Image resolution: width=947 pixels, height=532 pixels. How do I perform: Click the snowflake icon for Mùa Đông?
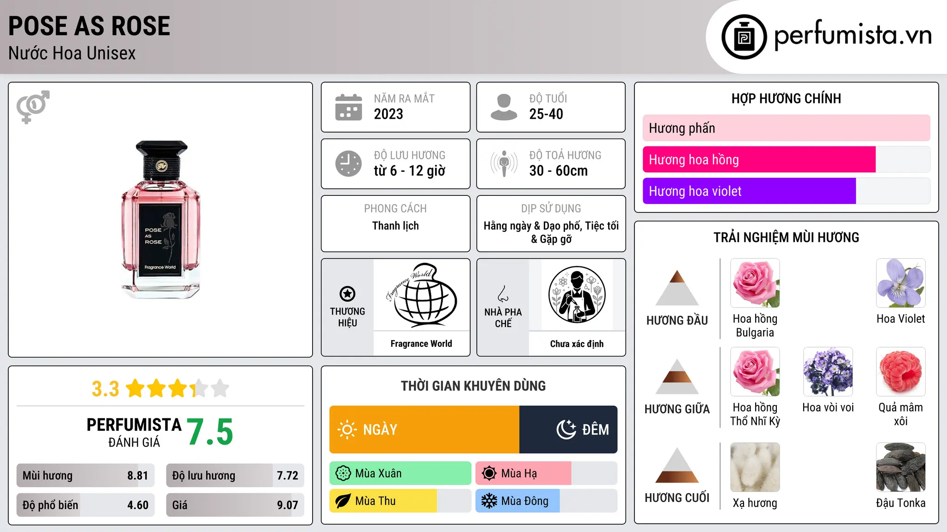coord(489,501)
